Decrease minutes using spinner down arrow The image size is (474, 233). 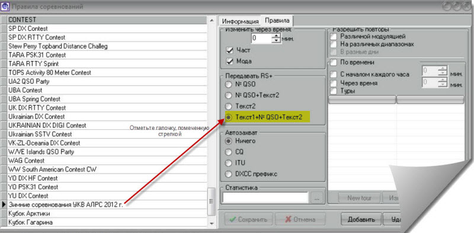pyautogui.click(x=276, y=41)
